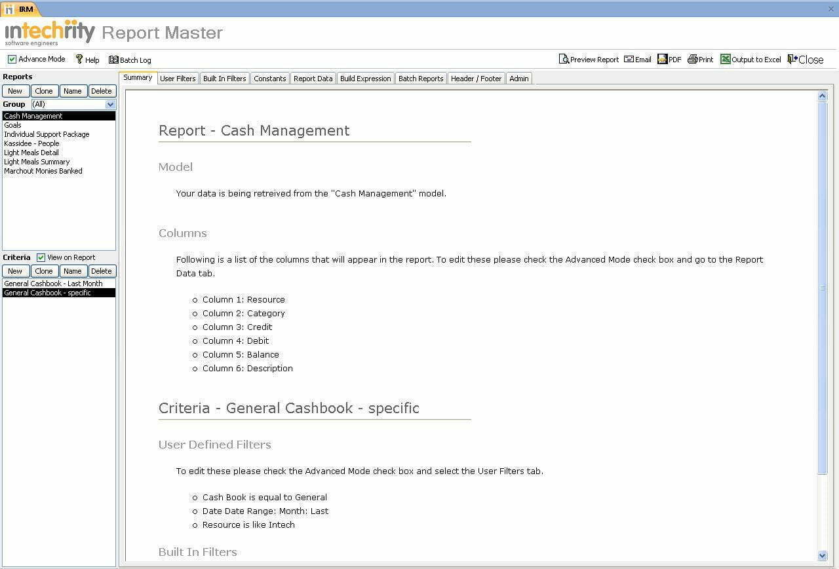Open the User Filters tab
Screen dimensions: 839x569
tap(178, 79)
